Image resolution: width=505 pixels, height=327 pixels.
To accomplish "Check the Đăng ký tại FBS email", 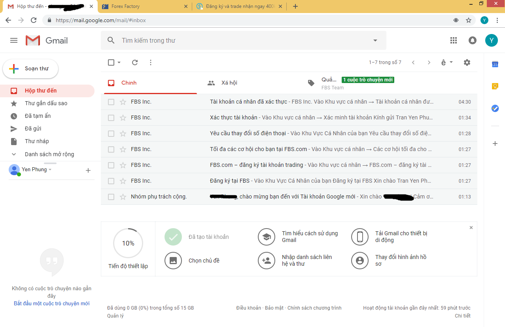I will point(111,181).
